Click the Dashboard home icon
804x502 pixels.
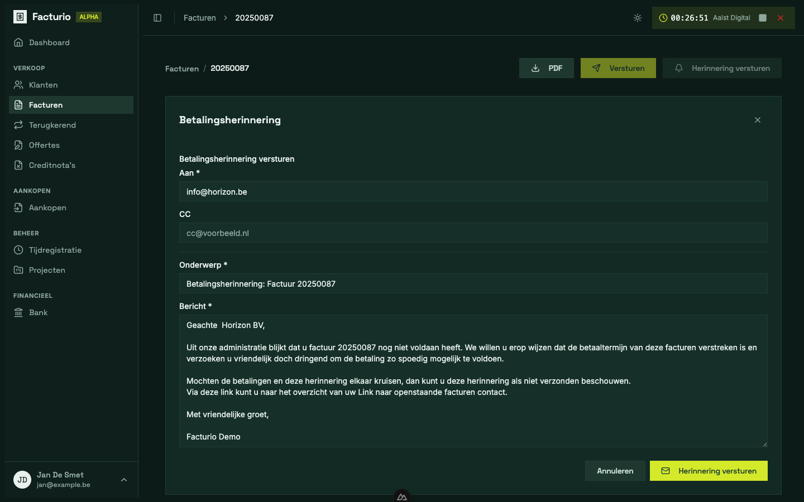tap(18, 42)
